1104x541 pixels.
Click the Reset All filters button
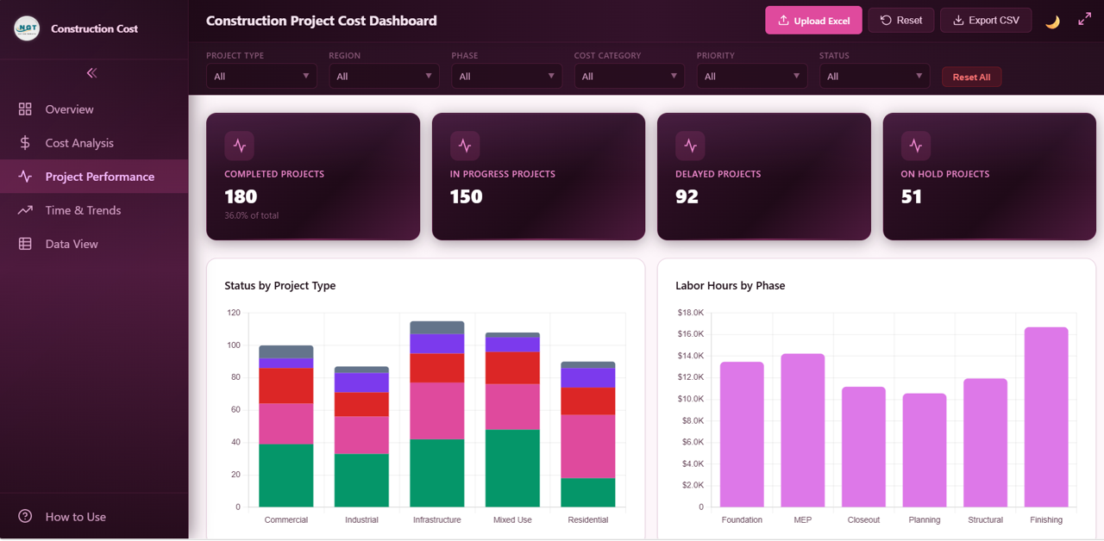click(x=971, y=76)
